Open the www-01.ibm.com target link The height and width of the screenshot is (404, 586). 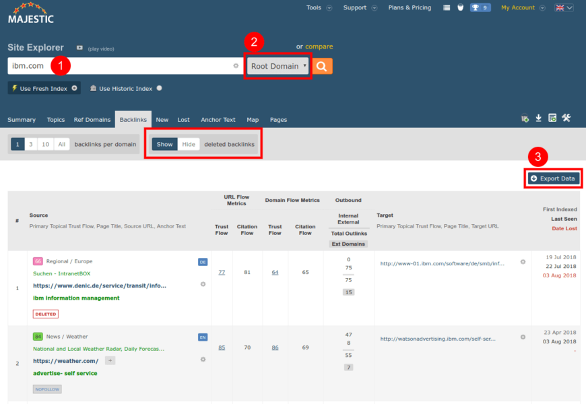point(443,263)
